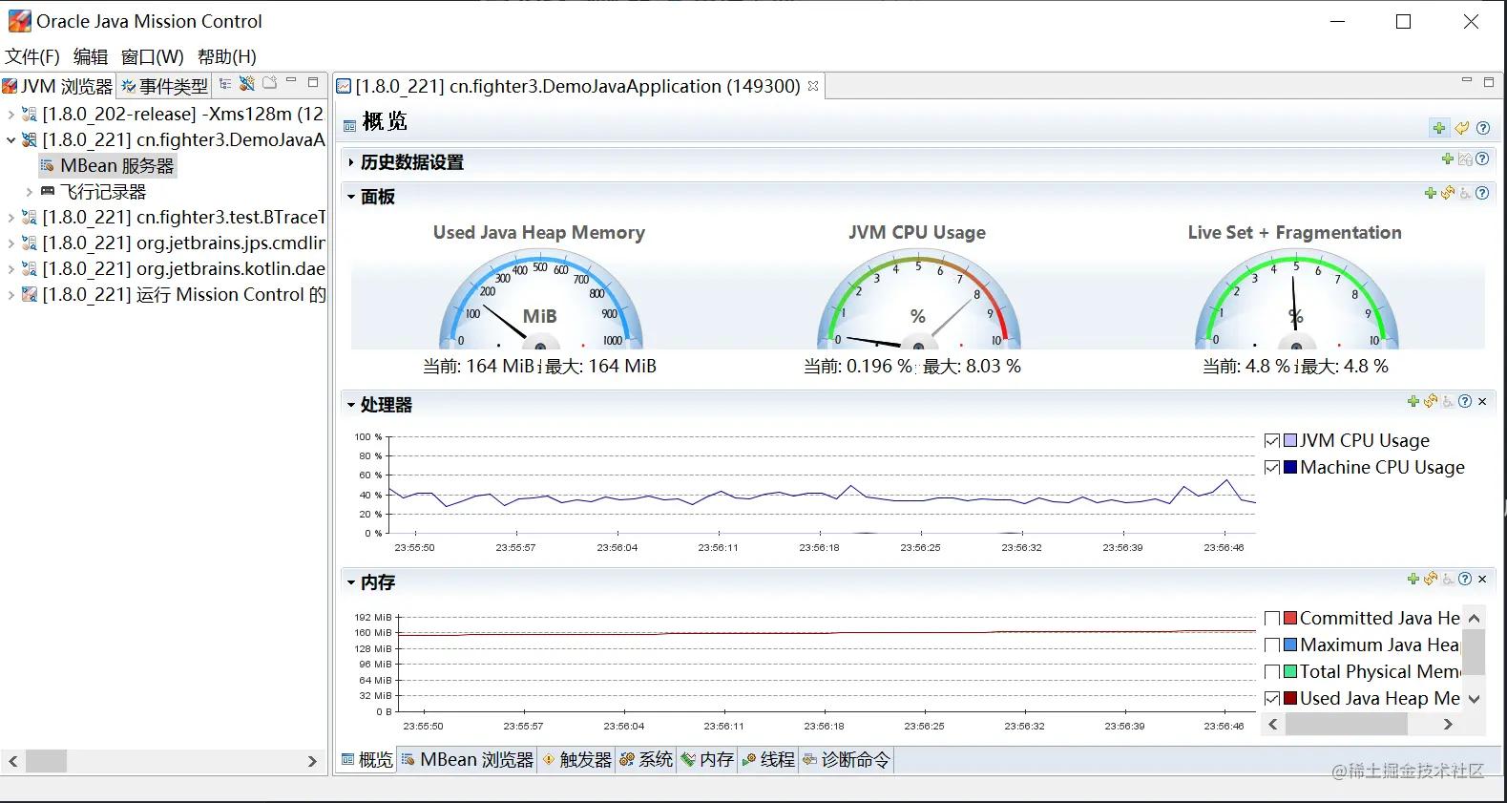Click the new folder icon in JVM browser toolbar
Viewport: 1507px width, 803px height.
270,83
